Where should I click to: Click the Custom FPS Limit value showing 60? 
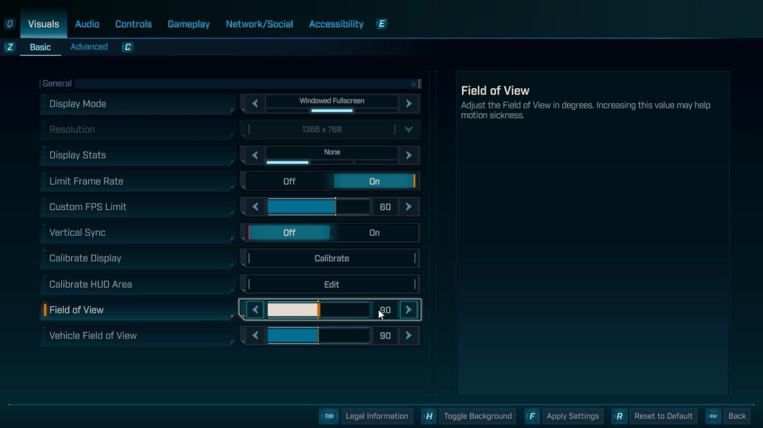coord(384,207)
